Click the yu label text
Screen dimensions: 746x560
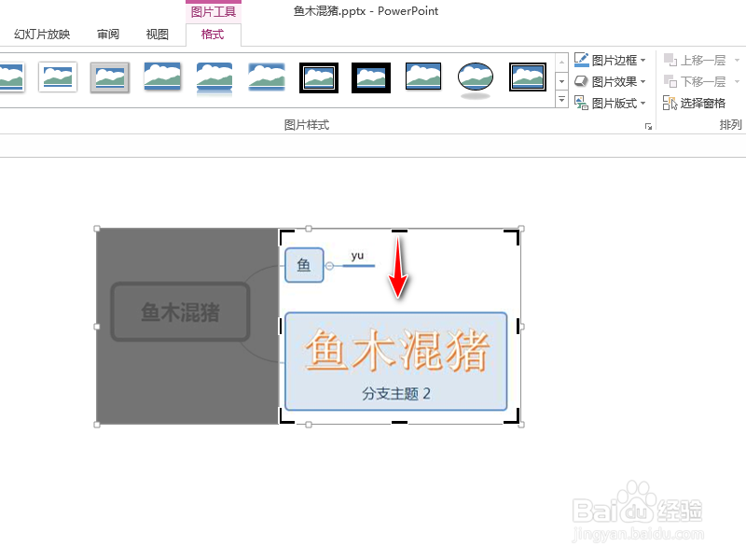(x=357, y=256)
